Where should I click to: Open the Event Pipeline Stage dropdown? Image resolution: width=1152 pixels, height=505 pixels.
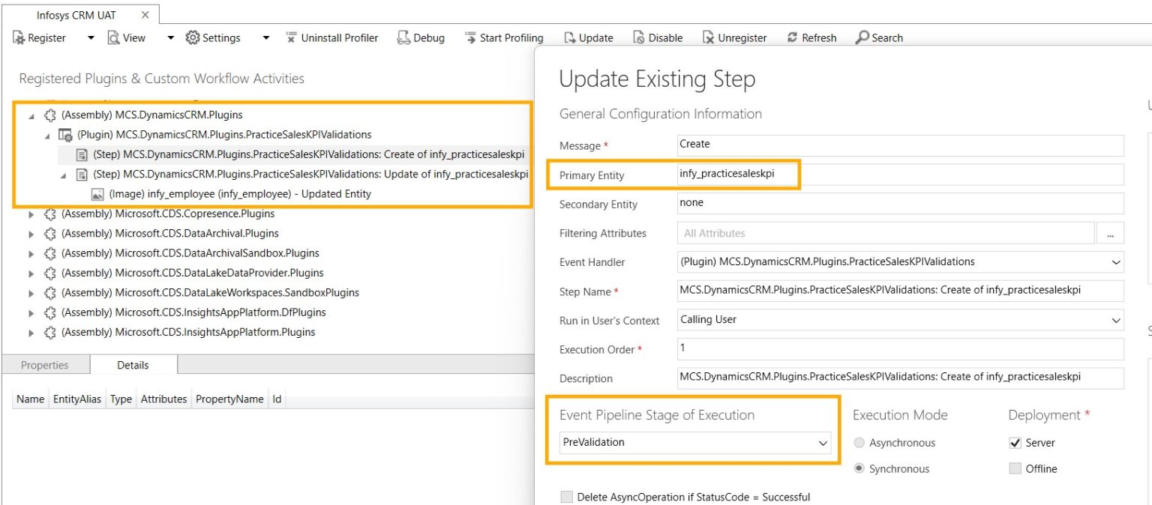[x=822, y=442]
